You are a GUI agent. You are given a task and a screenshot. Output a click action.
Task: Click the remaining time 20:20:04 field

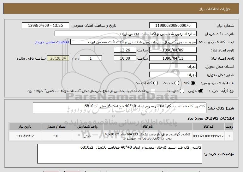58,58
